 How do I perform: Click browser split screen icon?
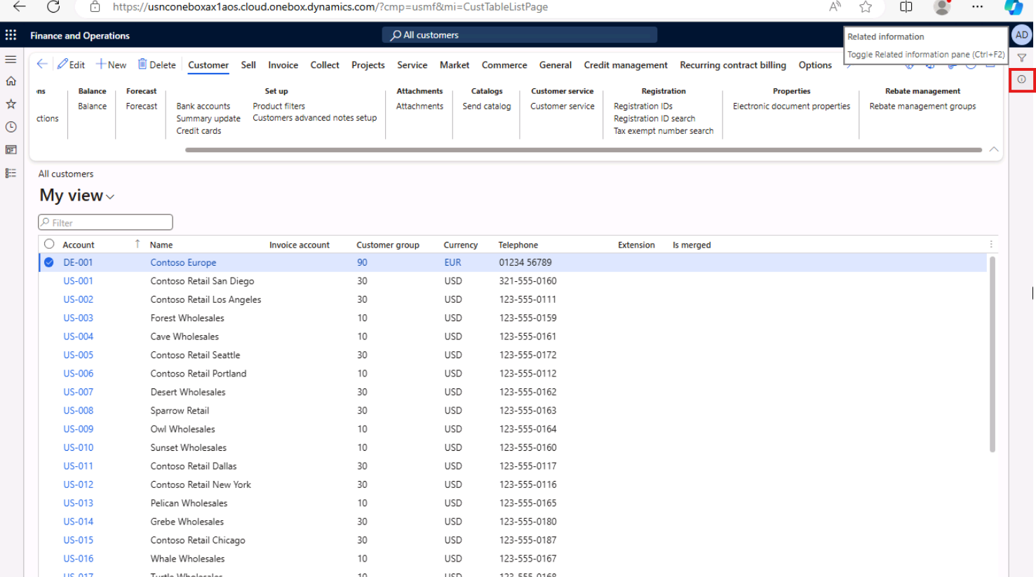click(x=906, y=7)
